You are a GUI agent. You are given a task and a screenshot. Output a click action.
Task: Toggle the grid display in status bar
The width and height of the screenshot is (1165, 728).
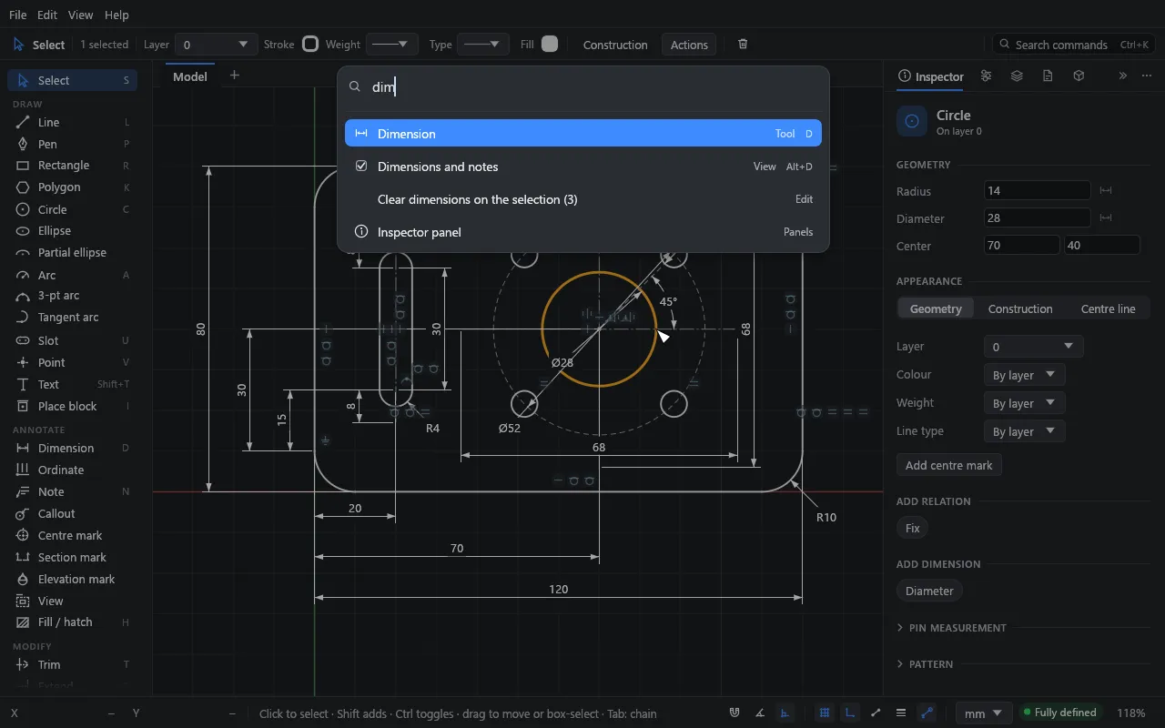click(825, 713)
